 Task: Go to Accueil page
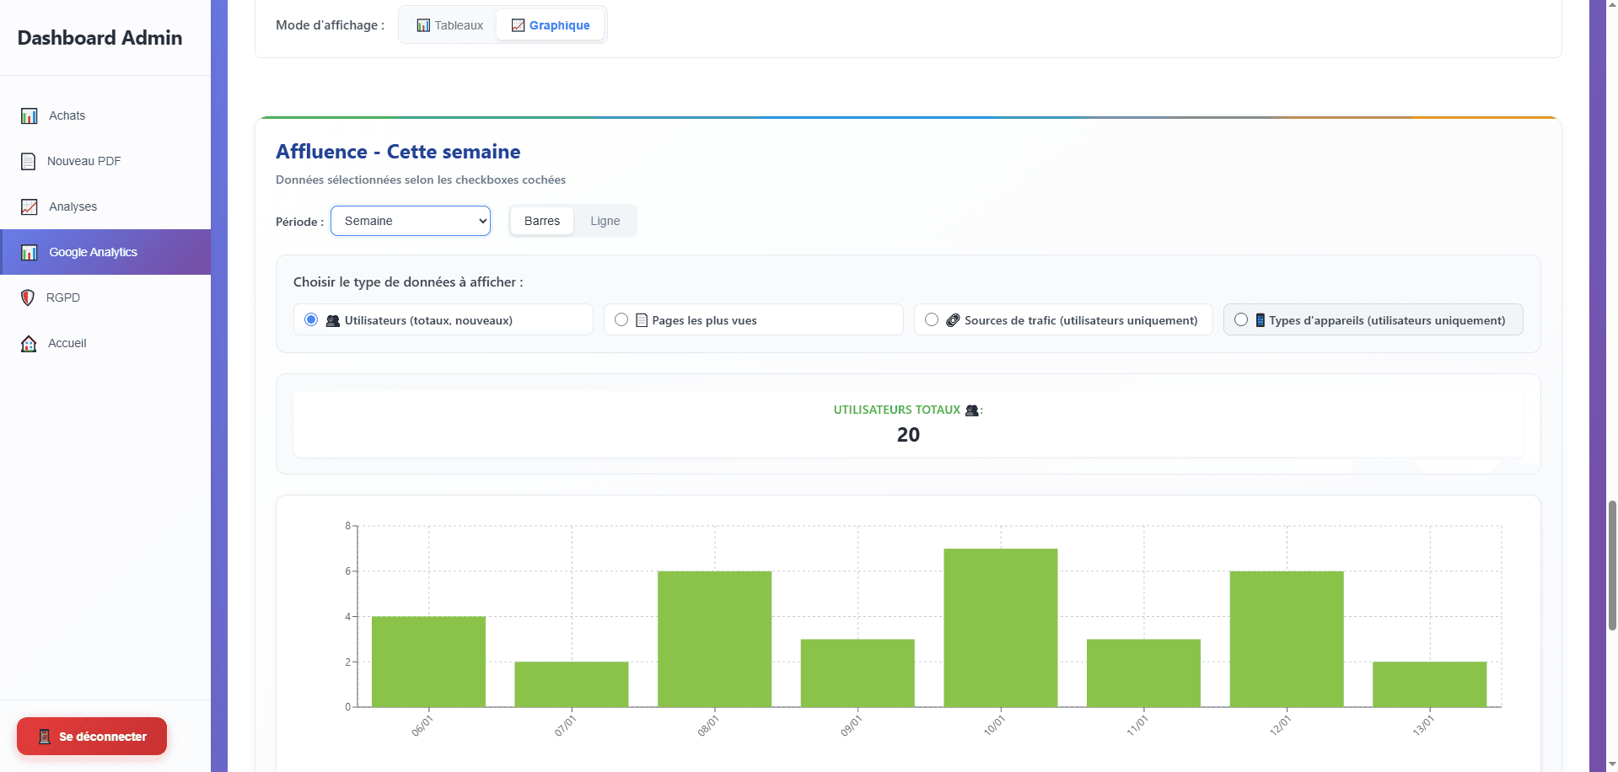(x=105, y=343)
